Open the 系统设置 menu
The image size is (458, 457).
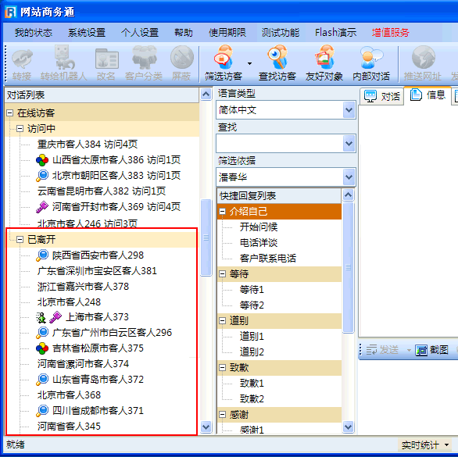point(87,32)
